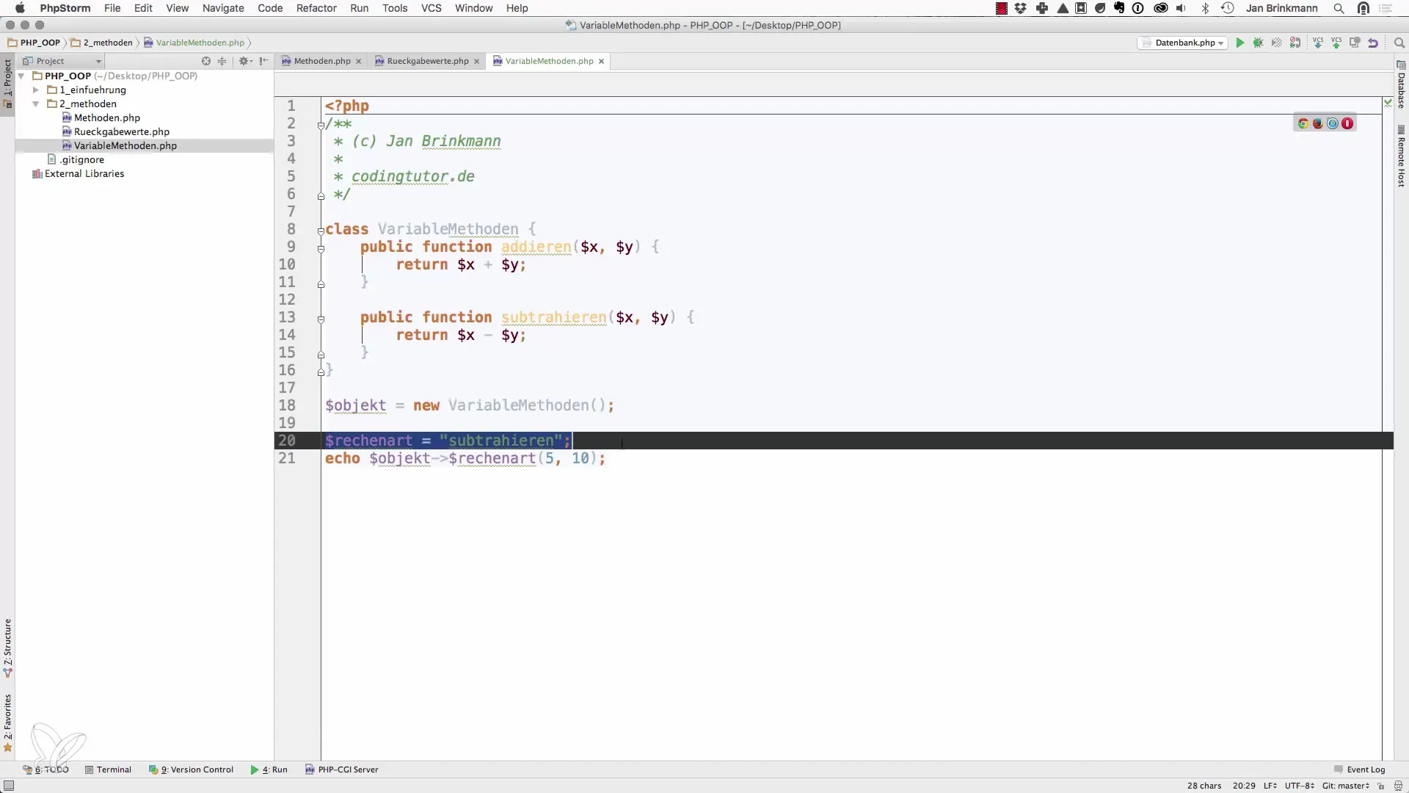Collapse the addieren function fold on line 9
Viewport: 1409px width, 793px height.
[x=321, y=248]
